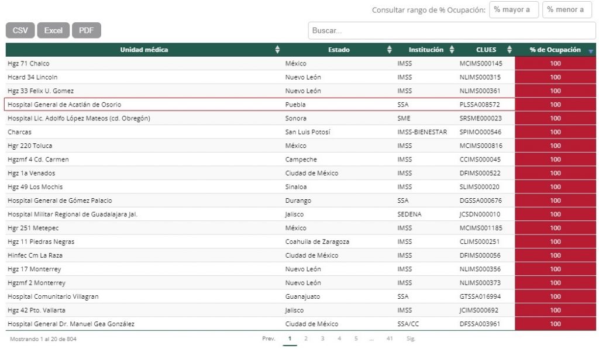Sort by CLUES column arrows
Screen dimensions: 599x349
509,50
